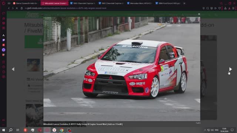Go back to the previous page

pos(9,8)
